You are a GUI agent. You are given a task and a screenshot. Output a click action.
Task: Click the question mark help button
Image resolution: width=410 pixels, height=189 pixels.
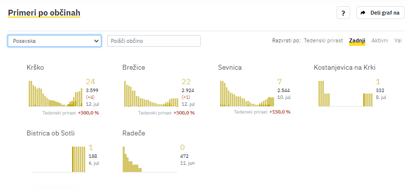click(x=343, y=13)
